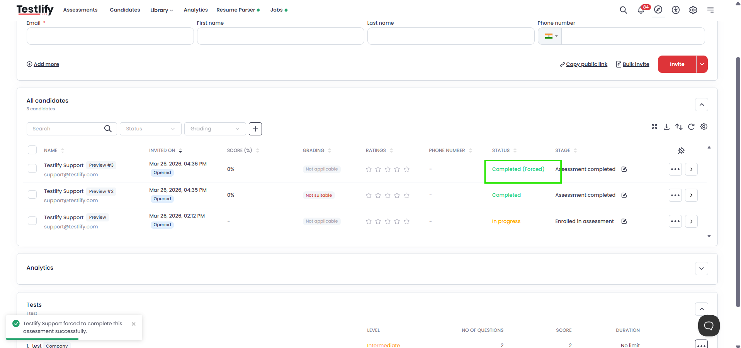The height and width of the screenshot is (348, 741).
Task: Open the Library menu
Action: [x=161, y=10]
